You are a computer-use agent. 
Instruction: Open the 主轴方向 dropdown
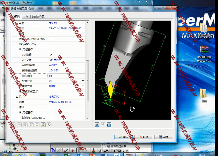tap(83, 86)
